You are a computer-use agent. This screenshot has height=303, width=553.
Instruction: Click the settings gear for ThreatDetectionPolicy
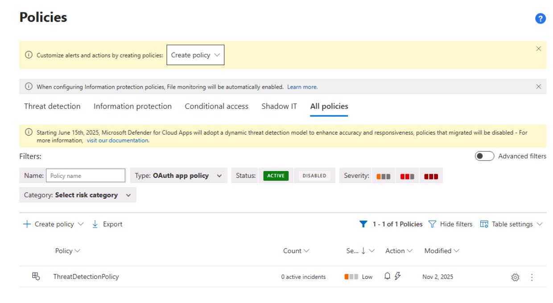[515, 277]
